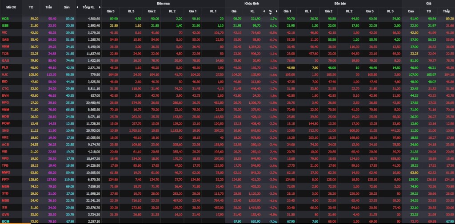Choose the SHB stock symbol
The width and height of the screenshot is (455, 224).
5,131
